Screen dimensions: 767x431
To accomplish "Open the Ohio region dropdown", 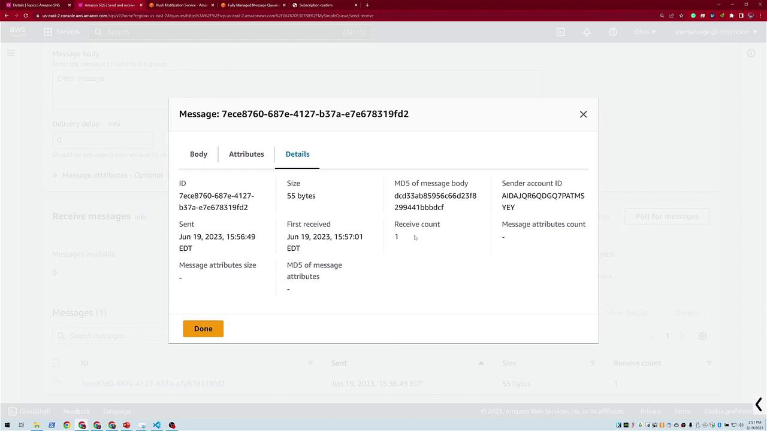I will pos(645,32).
